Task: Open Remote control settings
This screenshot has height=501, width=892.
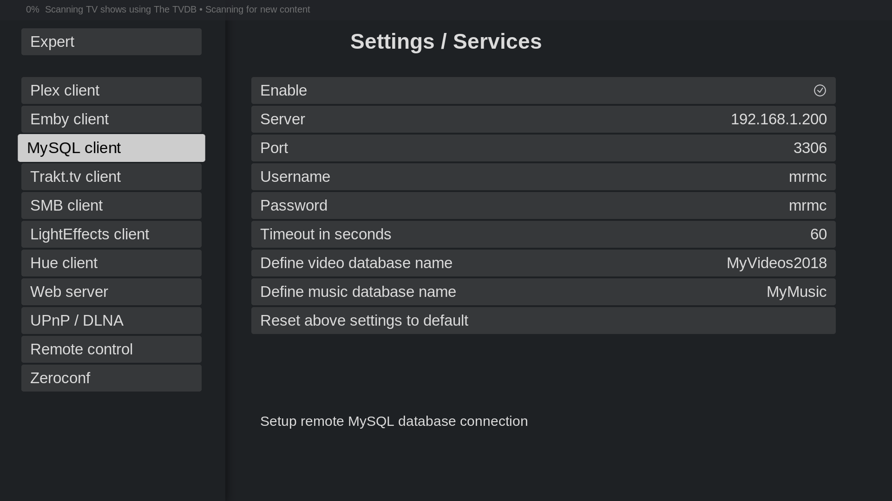Action: 111,349
